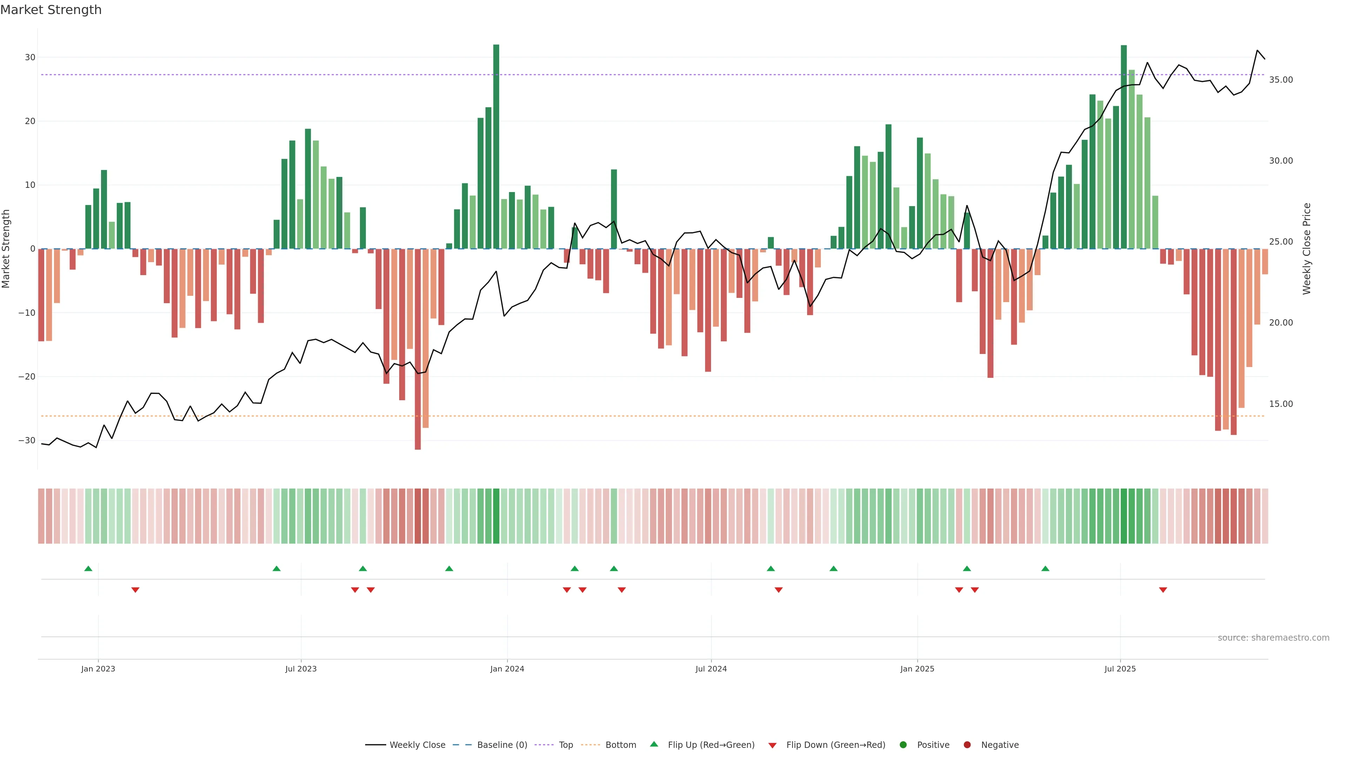1347x757 pixels.
Task: Click the rightmost green Flip Up triangle marker
Action: click(x=1045, y=568)
